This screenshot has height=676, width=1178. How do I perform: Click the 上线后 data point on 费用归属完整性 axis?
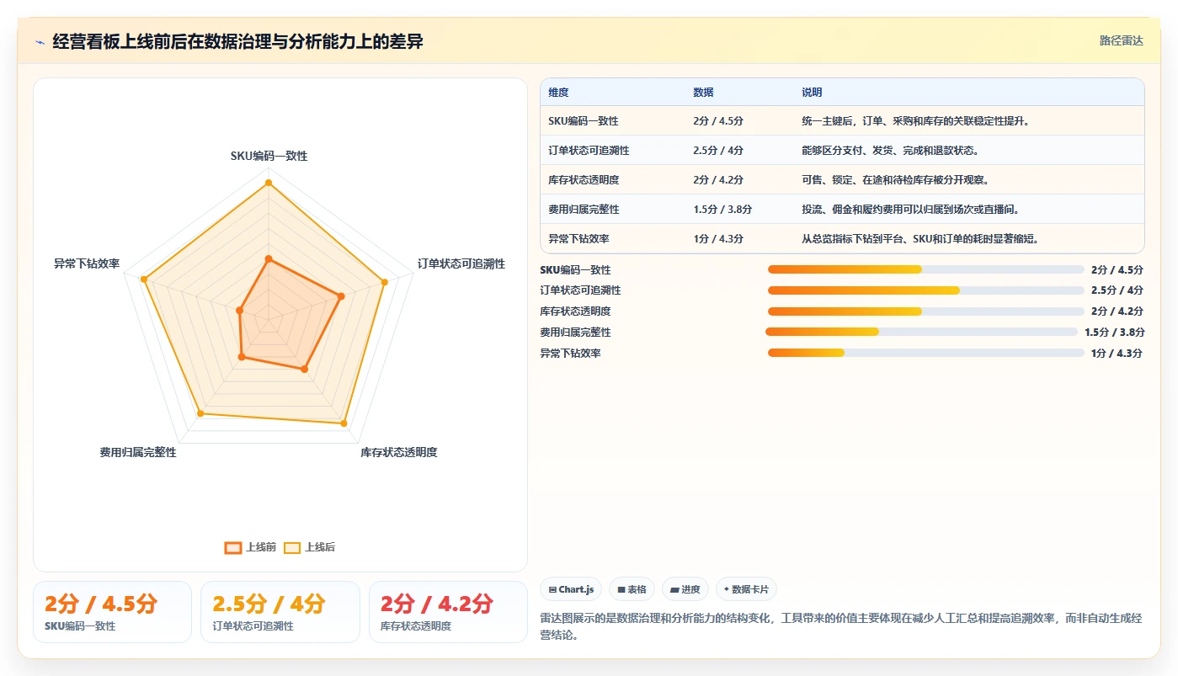click(200, 413)
